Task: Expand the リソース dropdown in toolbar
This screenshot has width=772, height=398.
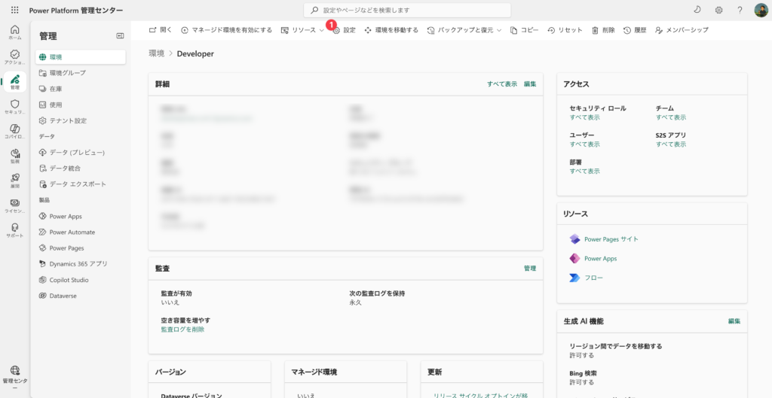Action: [302, 30]
